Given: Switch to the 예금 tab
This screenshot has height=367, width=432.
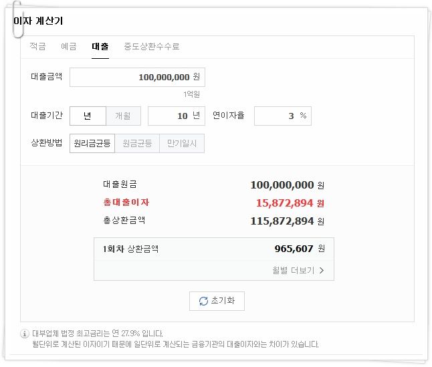Looking at the screenshot, I should click(x=69, y=46).
